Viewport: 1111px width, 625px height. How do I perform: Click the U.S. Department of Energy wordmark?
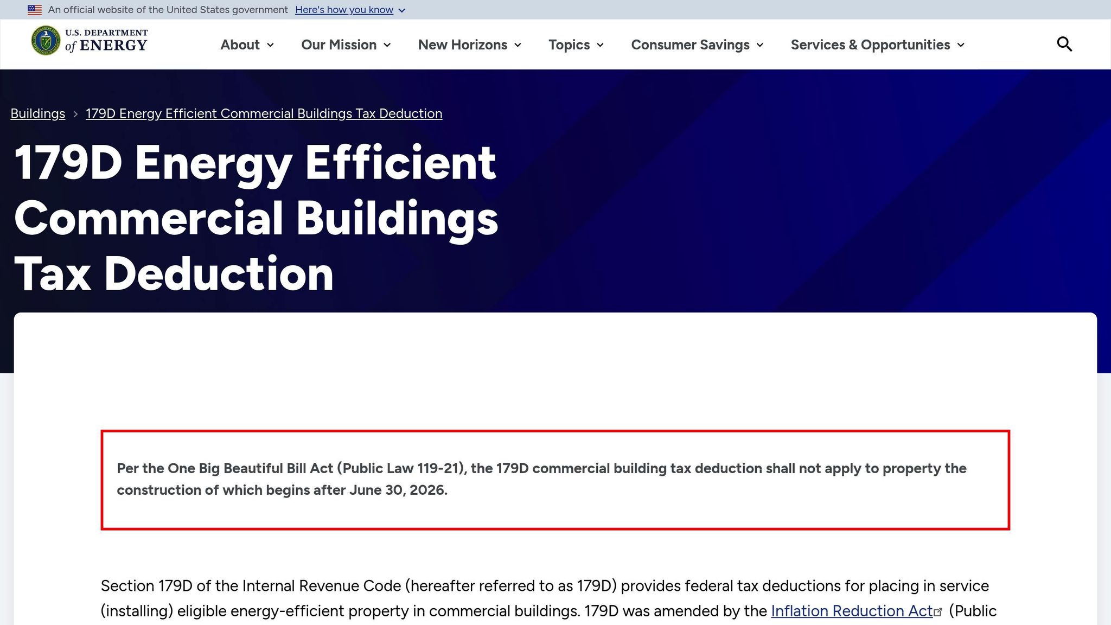coord(106,41)
